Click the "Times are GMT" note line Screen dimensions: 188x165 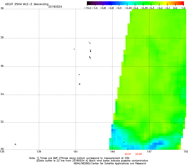[79, 158]
